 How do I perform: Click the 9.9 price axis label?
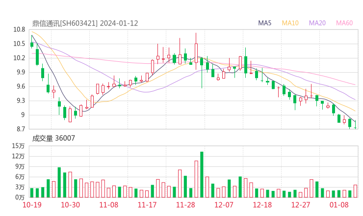click(21, 72)
